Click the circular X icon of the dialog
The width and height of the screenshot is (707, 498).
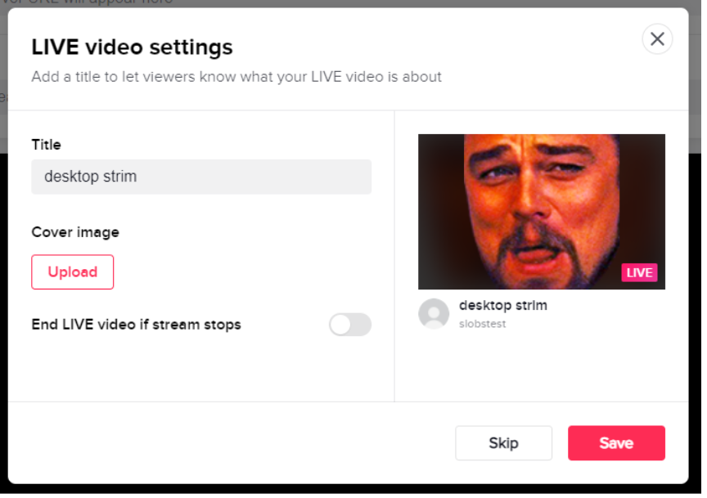coord(658,38)
